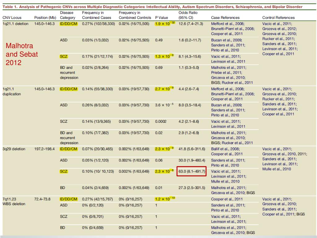
Task: Click the cell '0.27% (102/38,330)'
Action: point(98,24)
